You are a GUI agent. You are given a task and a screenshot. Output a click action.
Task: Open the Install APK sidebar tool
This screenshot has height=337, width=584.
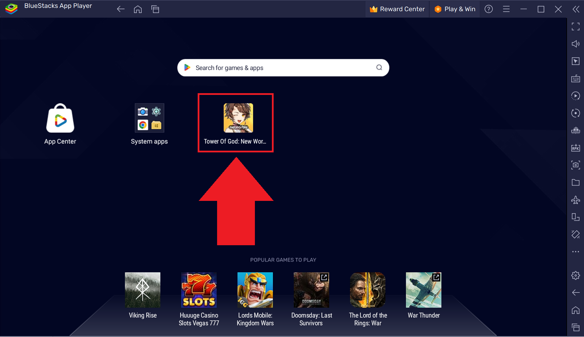click(x=575, y=148)
